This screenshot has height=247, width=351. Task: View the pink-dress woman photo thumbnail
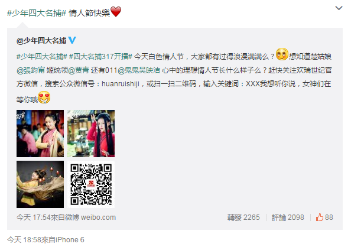(40, 134)
